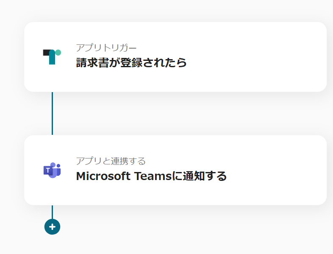Click the connector line below the Teams card

click(52, 211)
